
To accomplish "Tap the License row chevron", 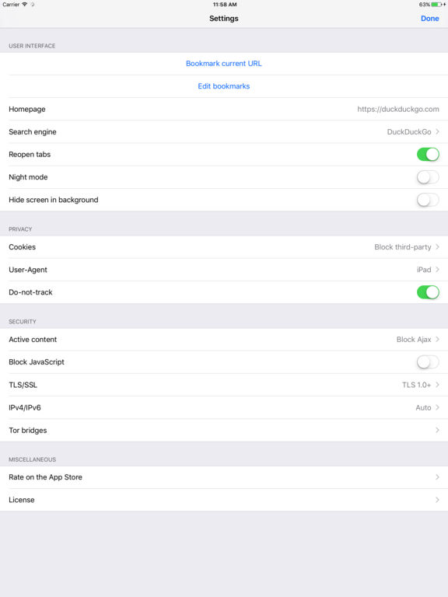I will (x=437, y=500).
